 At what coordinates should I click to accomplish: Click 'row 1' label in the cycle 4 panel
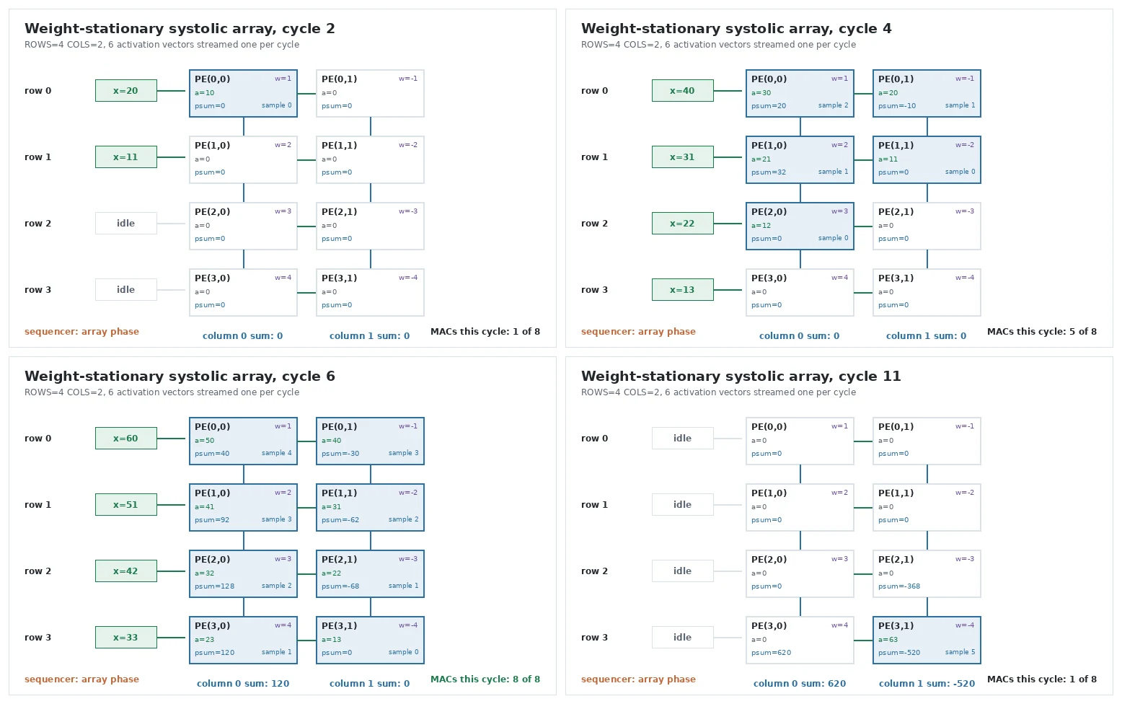(x=594, y=157)
